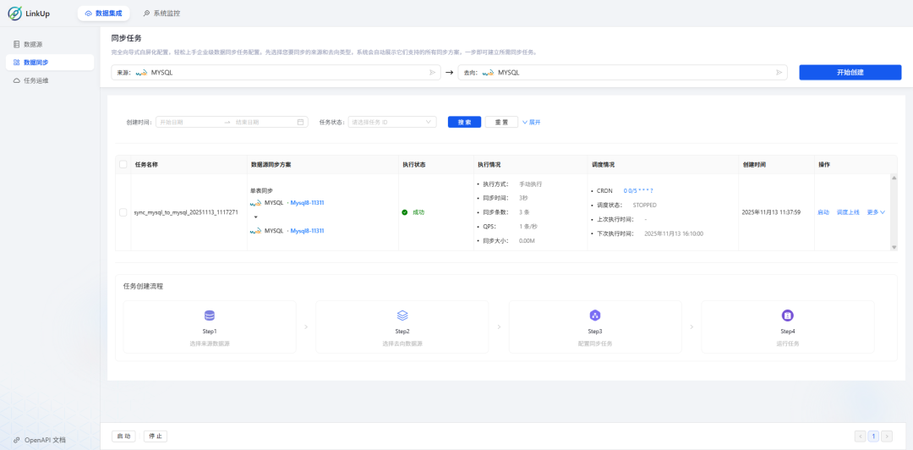Screen dimensions: 913x450
Task: Expand more filters with 展开
Action: click(x=532, y=123)
